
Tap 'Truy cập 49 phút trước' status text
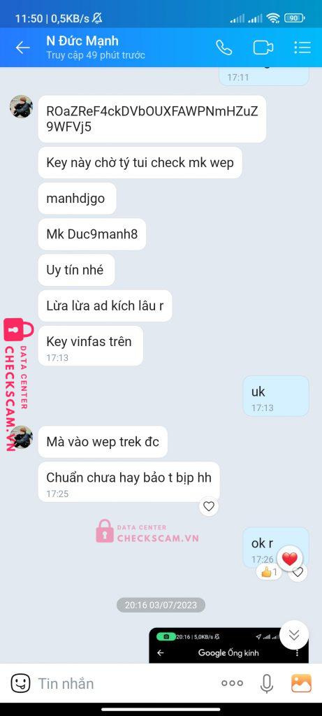tap(95, 55)
